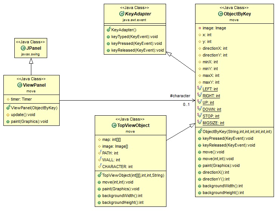Click the update():void method in ViewPanel
This screenshot has height=211, width=277.
(x=22, y=115)
